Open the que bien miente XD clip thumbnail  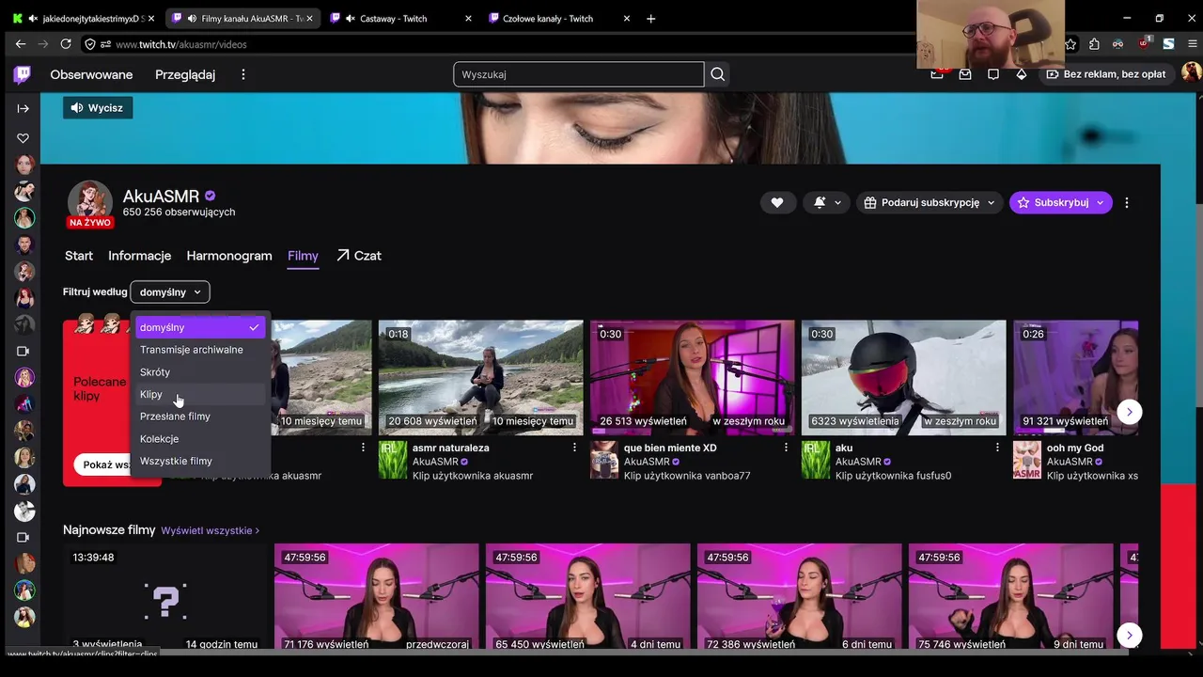pos(693,378)
